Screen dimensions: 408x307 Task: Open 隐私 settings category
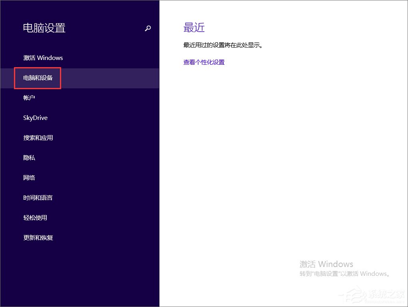click(29, 157)
